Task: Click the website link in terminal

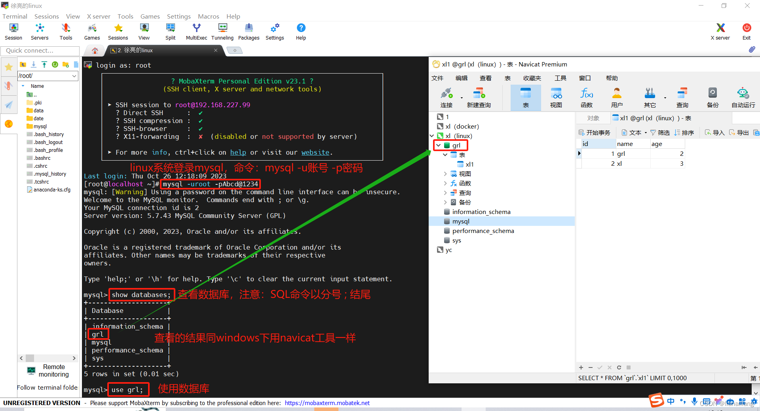Action: (x=315, y=152)
